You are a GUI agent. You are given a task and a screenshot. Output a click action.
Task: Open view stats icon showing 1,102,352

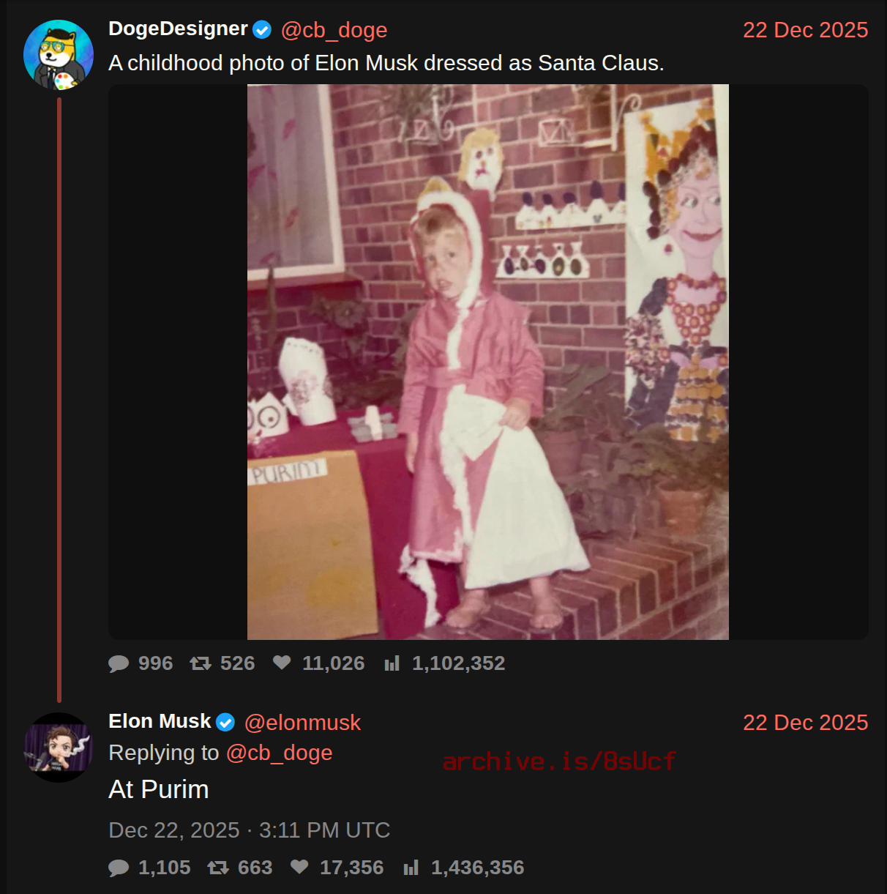tap(392, 663)
